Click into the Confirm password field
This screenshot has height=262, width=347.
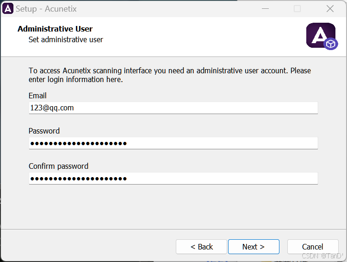click(x=173, y=179)
